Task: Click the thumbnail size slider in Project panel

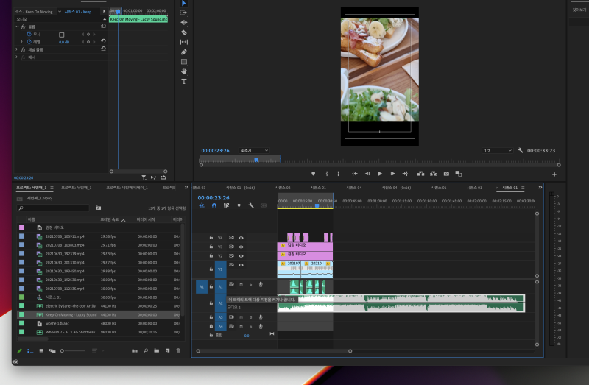Action: 63,350
